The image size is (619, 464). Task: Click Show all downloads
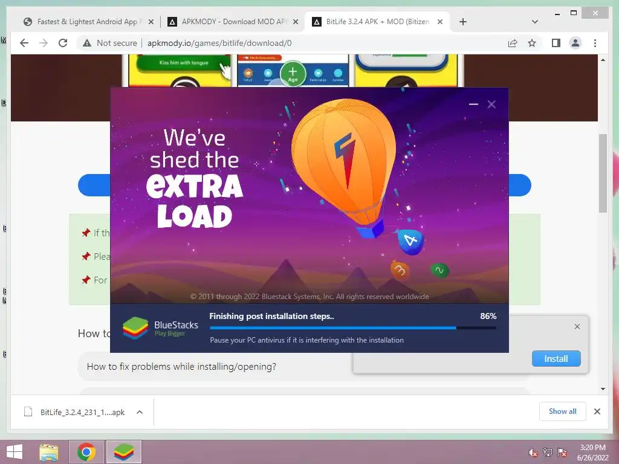tap(563, 411)
